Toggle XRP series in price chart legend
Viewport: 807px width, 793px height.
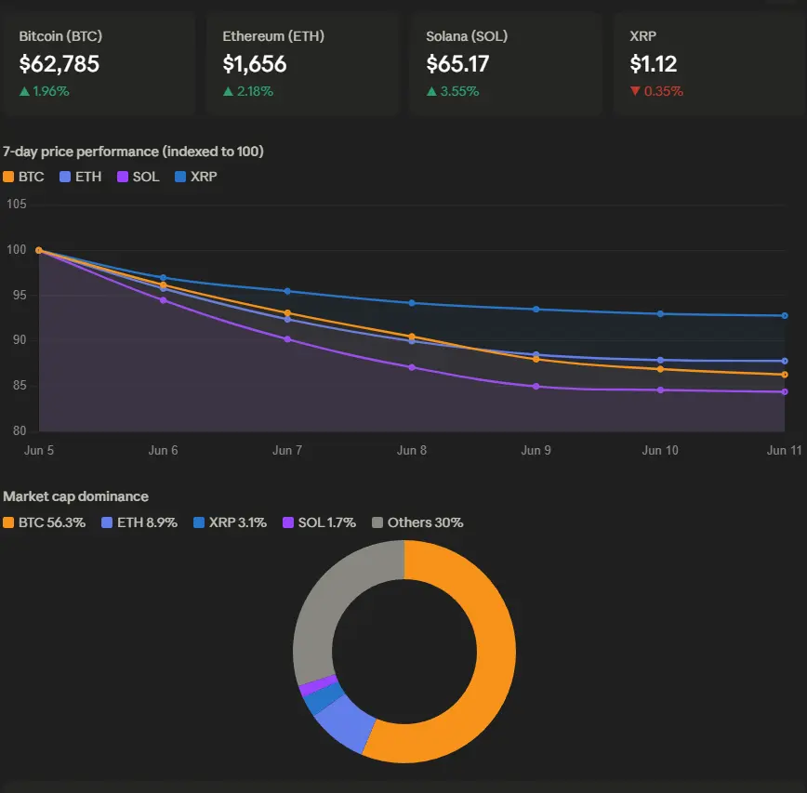pos(195,177)
